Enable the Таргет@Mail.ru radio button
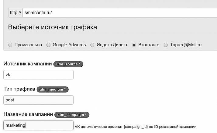Image resolution: width=217 pixels, height=133 pixels. tap(166, 45)
